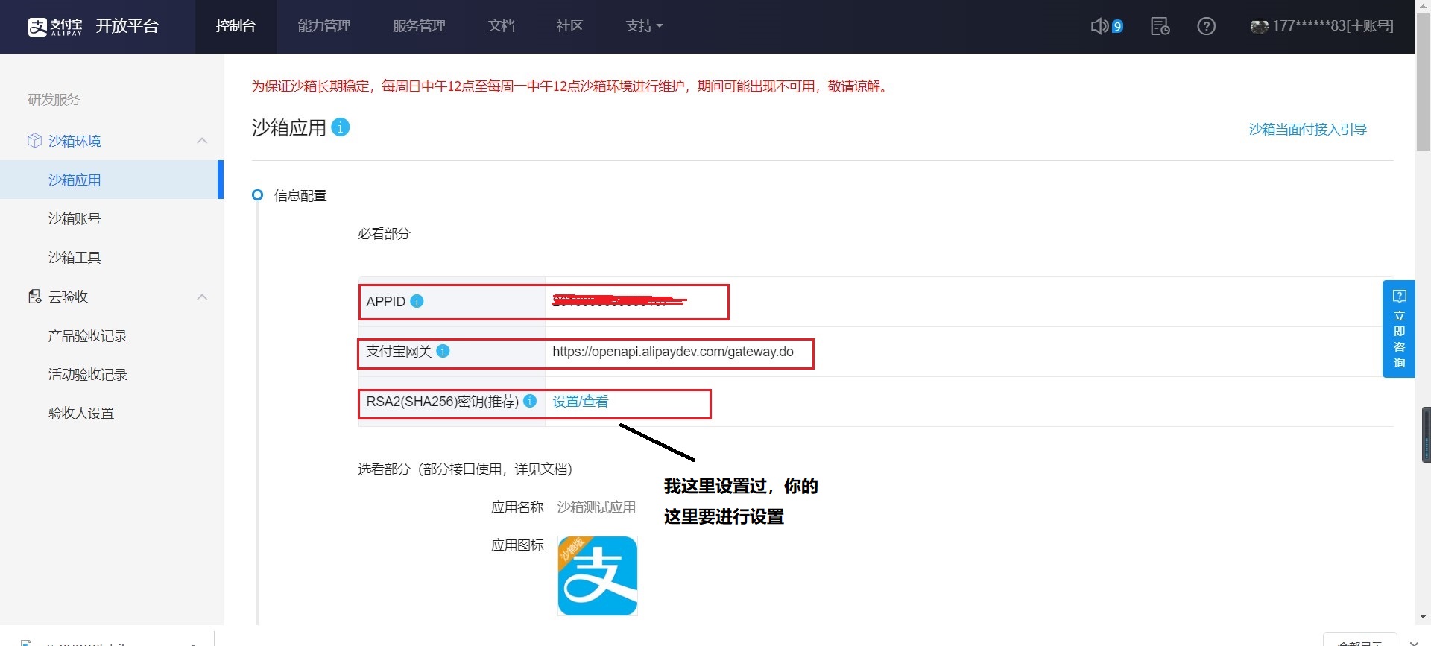Click the 设置/查看 RSA2 key link
Image resolution: width=1431 pixels, height=646 pixels.
(x=580, y=401)
